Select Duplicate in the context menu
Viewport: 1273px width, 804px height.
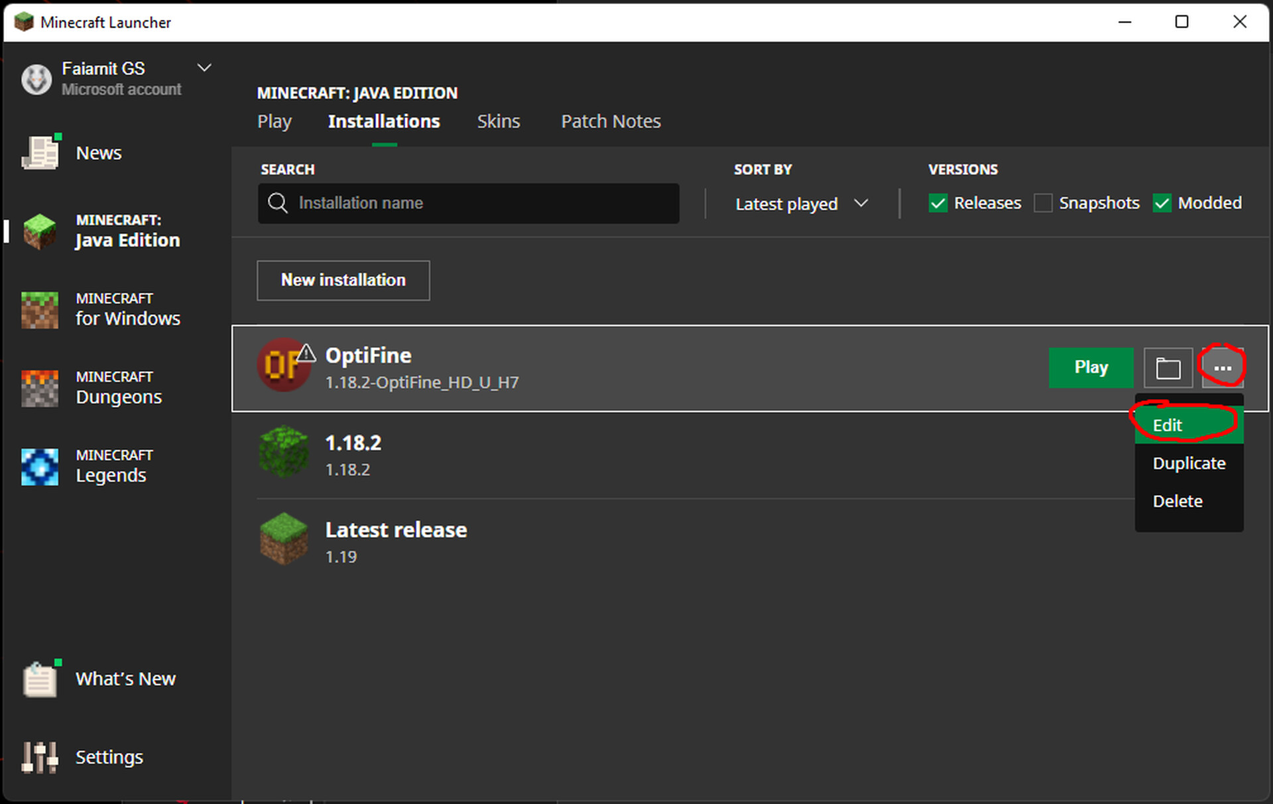click(x=1188, y=463)
